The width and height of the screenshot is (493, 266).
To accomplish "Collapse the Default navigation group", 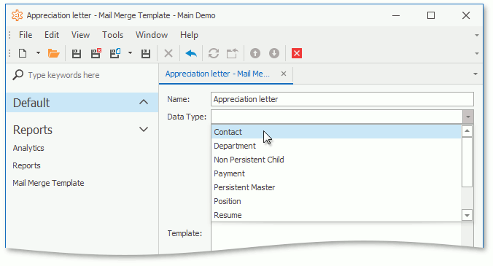I will tap(144, 102).
